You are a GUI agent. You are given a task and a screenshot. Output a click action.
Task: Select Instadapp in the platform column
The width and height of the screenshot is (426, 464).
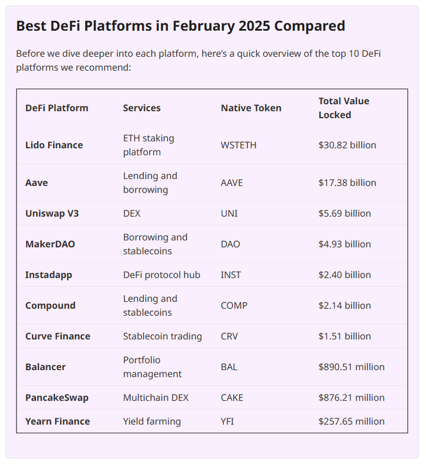tap(49, 275)
